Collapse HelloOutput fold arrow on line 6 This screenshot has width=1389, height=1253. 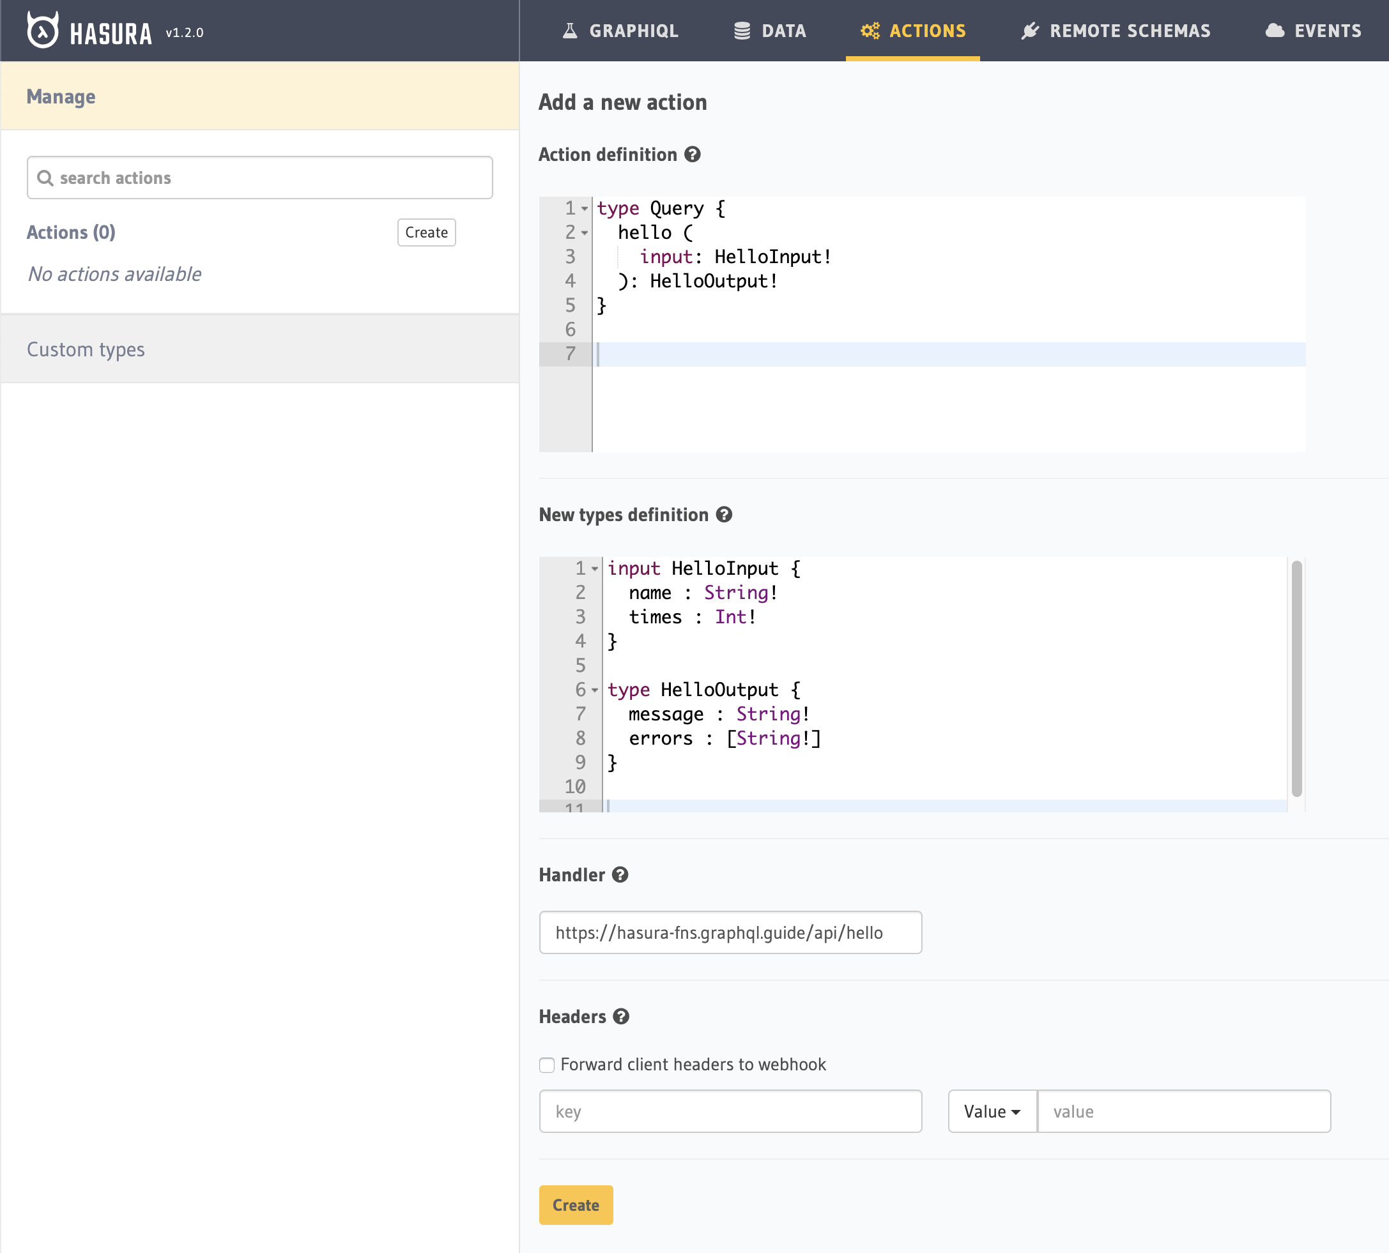(595, 690)
